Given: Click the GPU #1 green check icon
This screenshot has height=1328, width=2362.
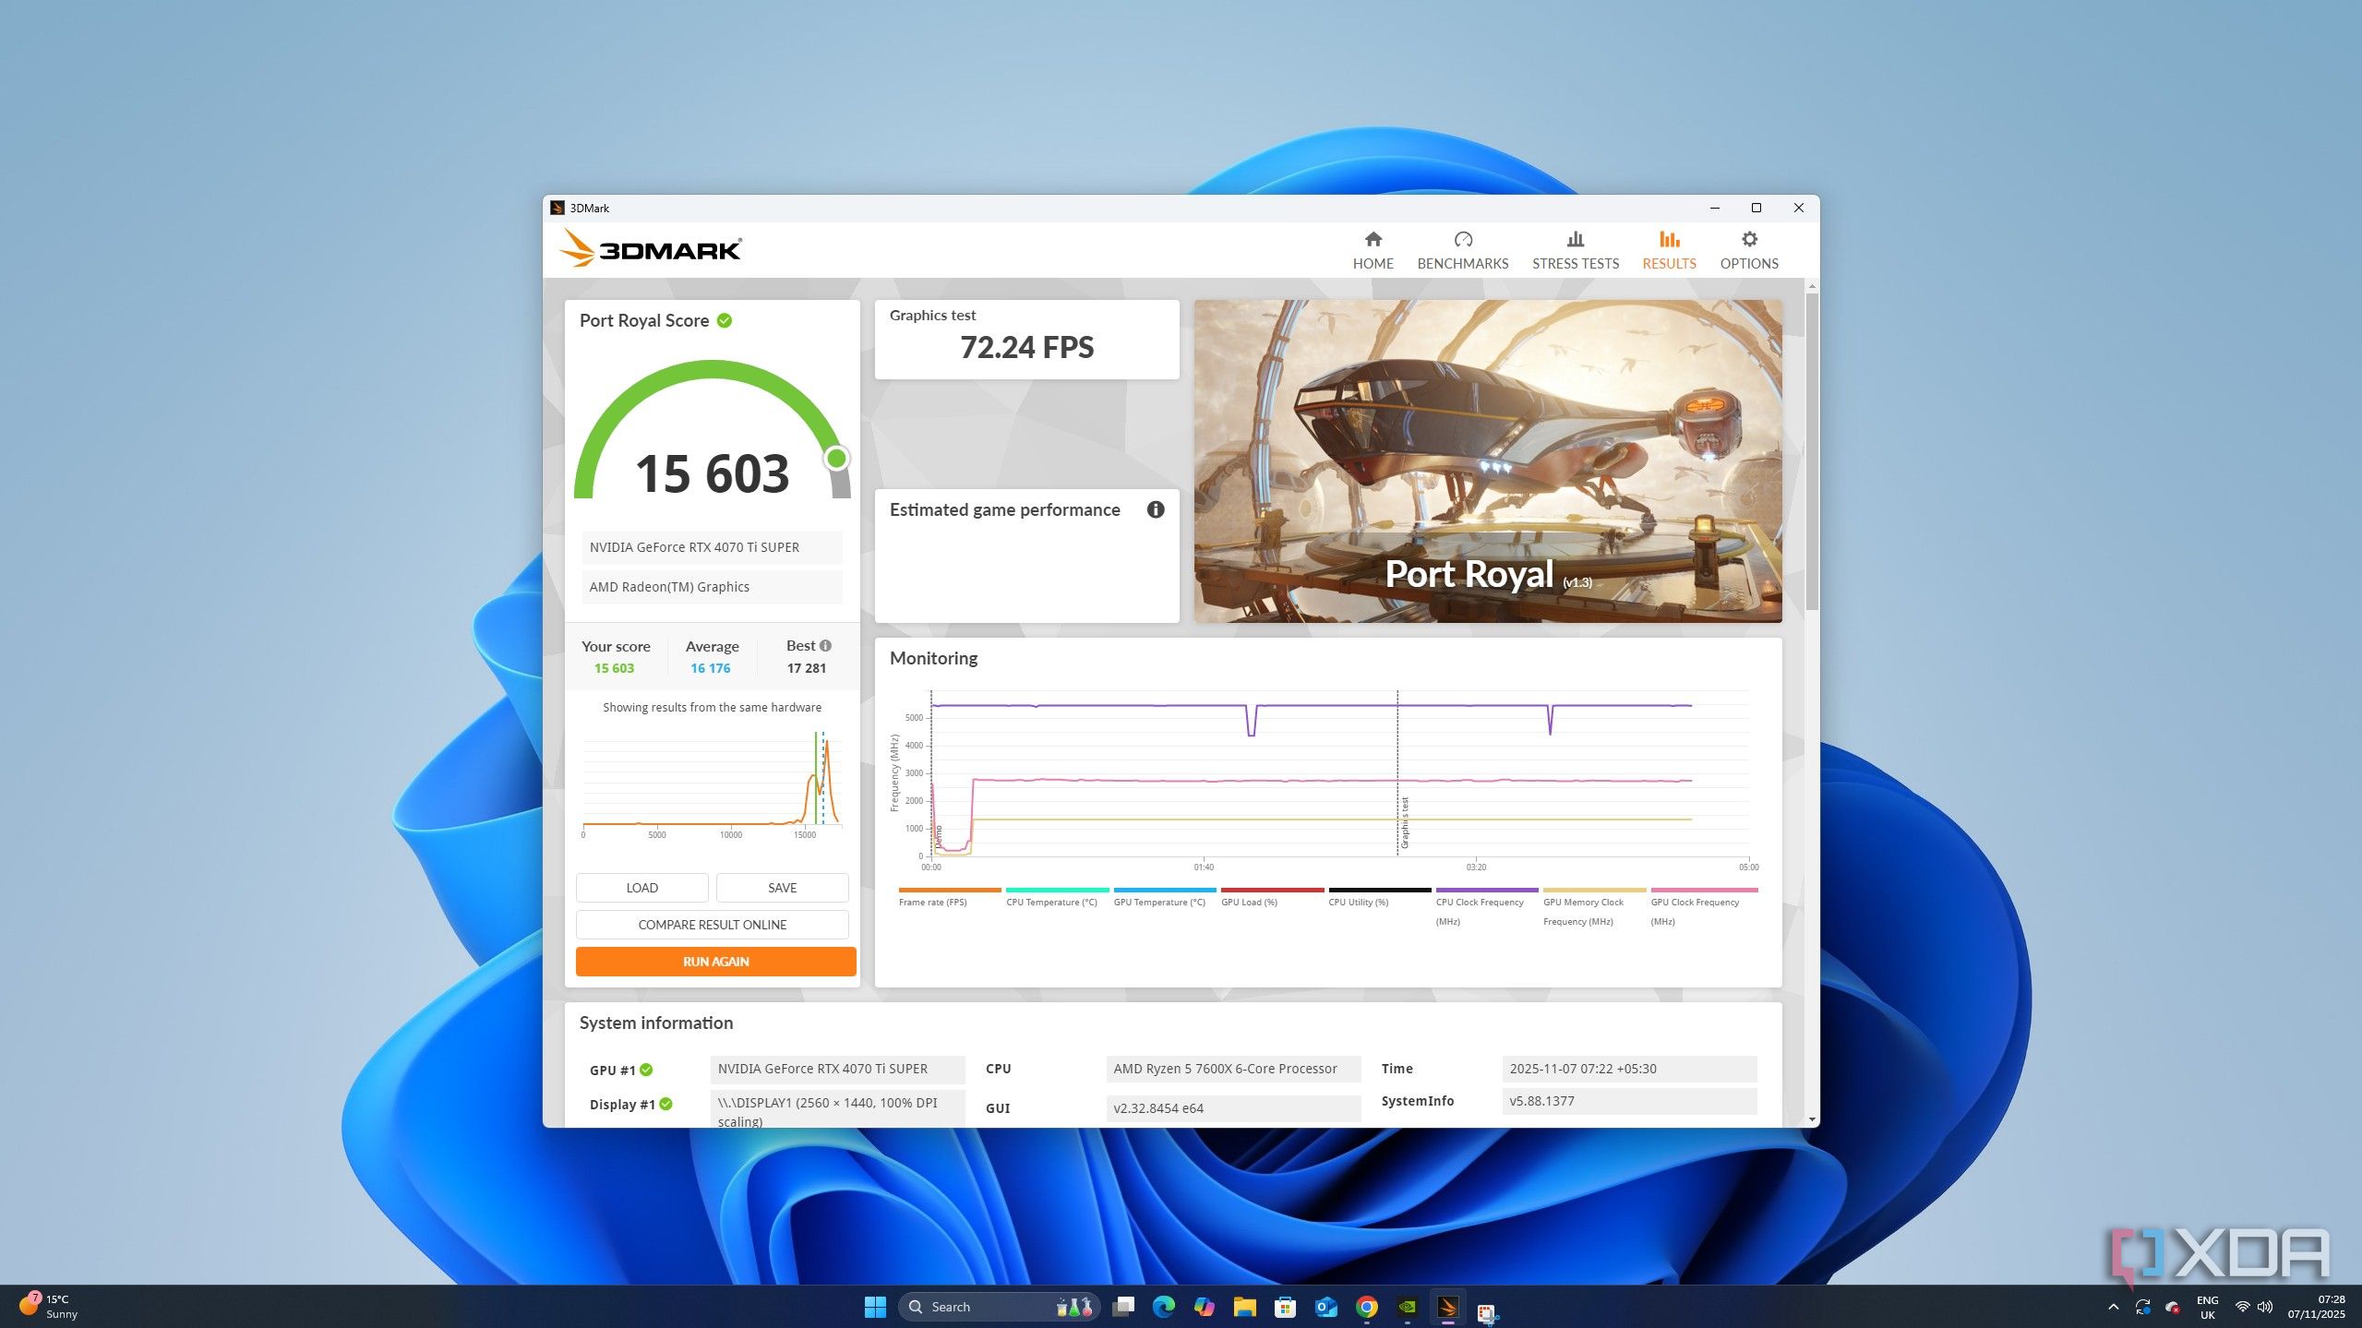Looking at the screenshot, I should point(646,1070).
